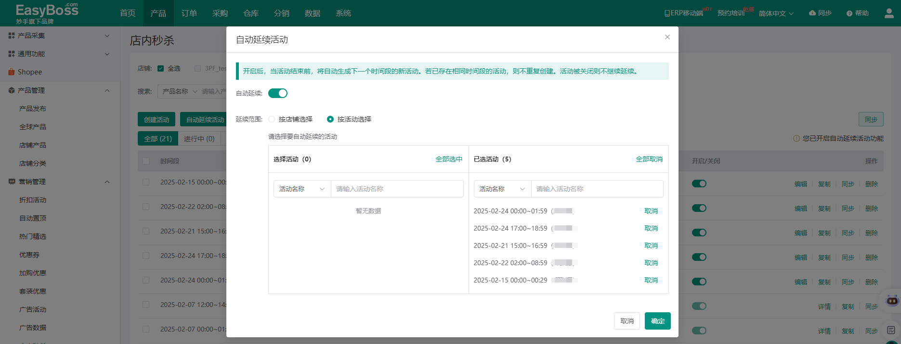The image size is (901, 344).
Task: Click the 创建活动 button
Action: pyautogui.click(x=157, y=120)
